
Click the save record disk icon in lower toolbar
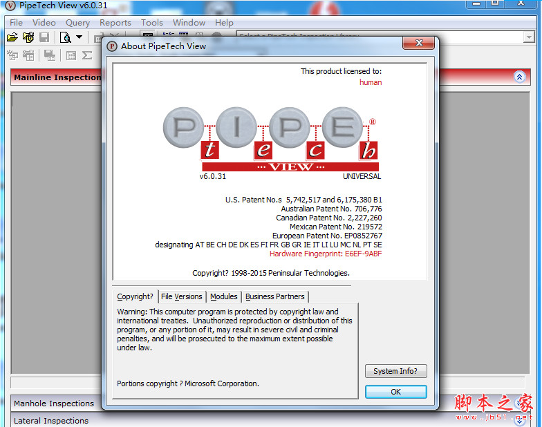click(50, 55)
